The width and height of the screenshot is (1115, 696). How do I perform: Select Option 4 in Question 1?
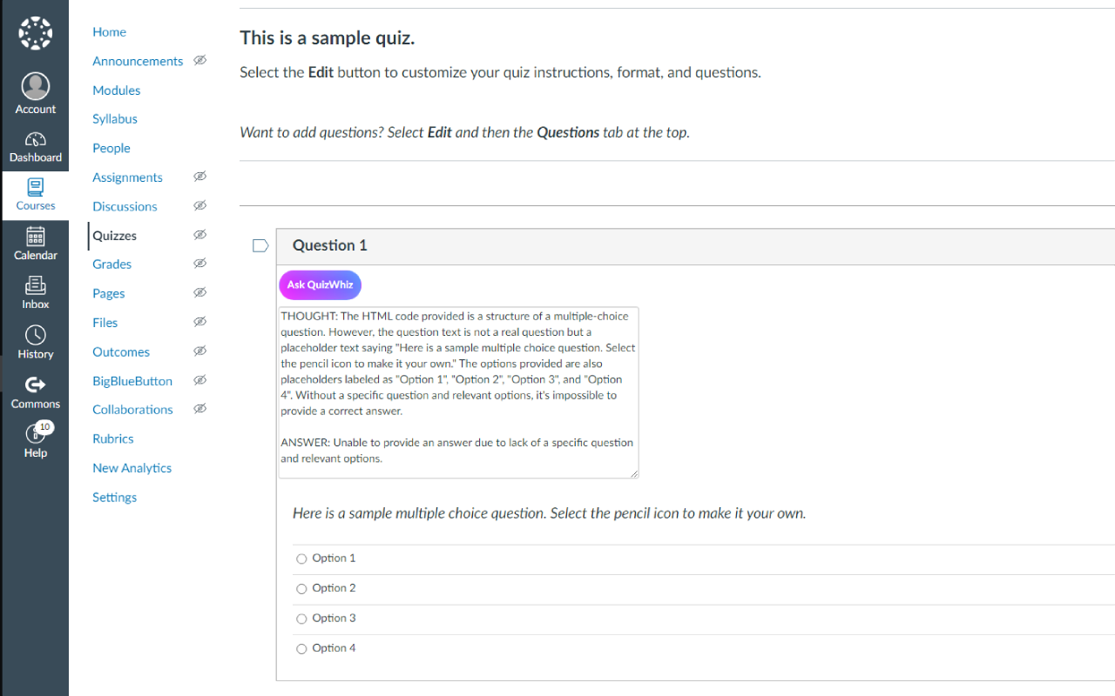301,648
